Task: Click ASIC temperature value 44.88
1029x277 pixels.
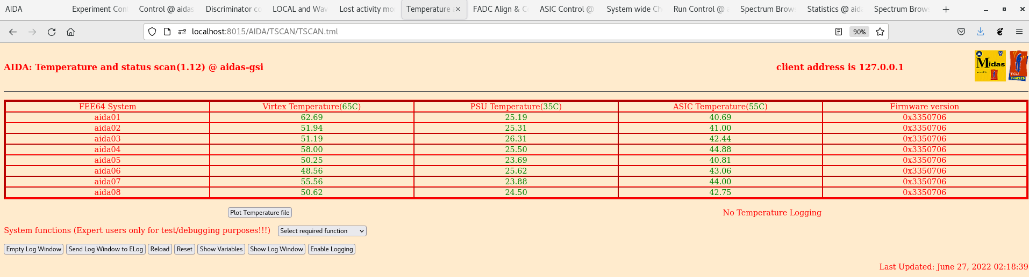Action: click(720, 149)
